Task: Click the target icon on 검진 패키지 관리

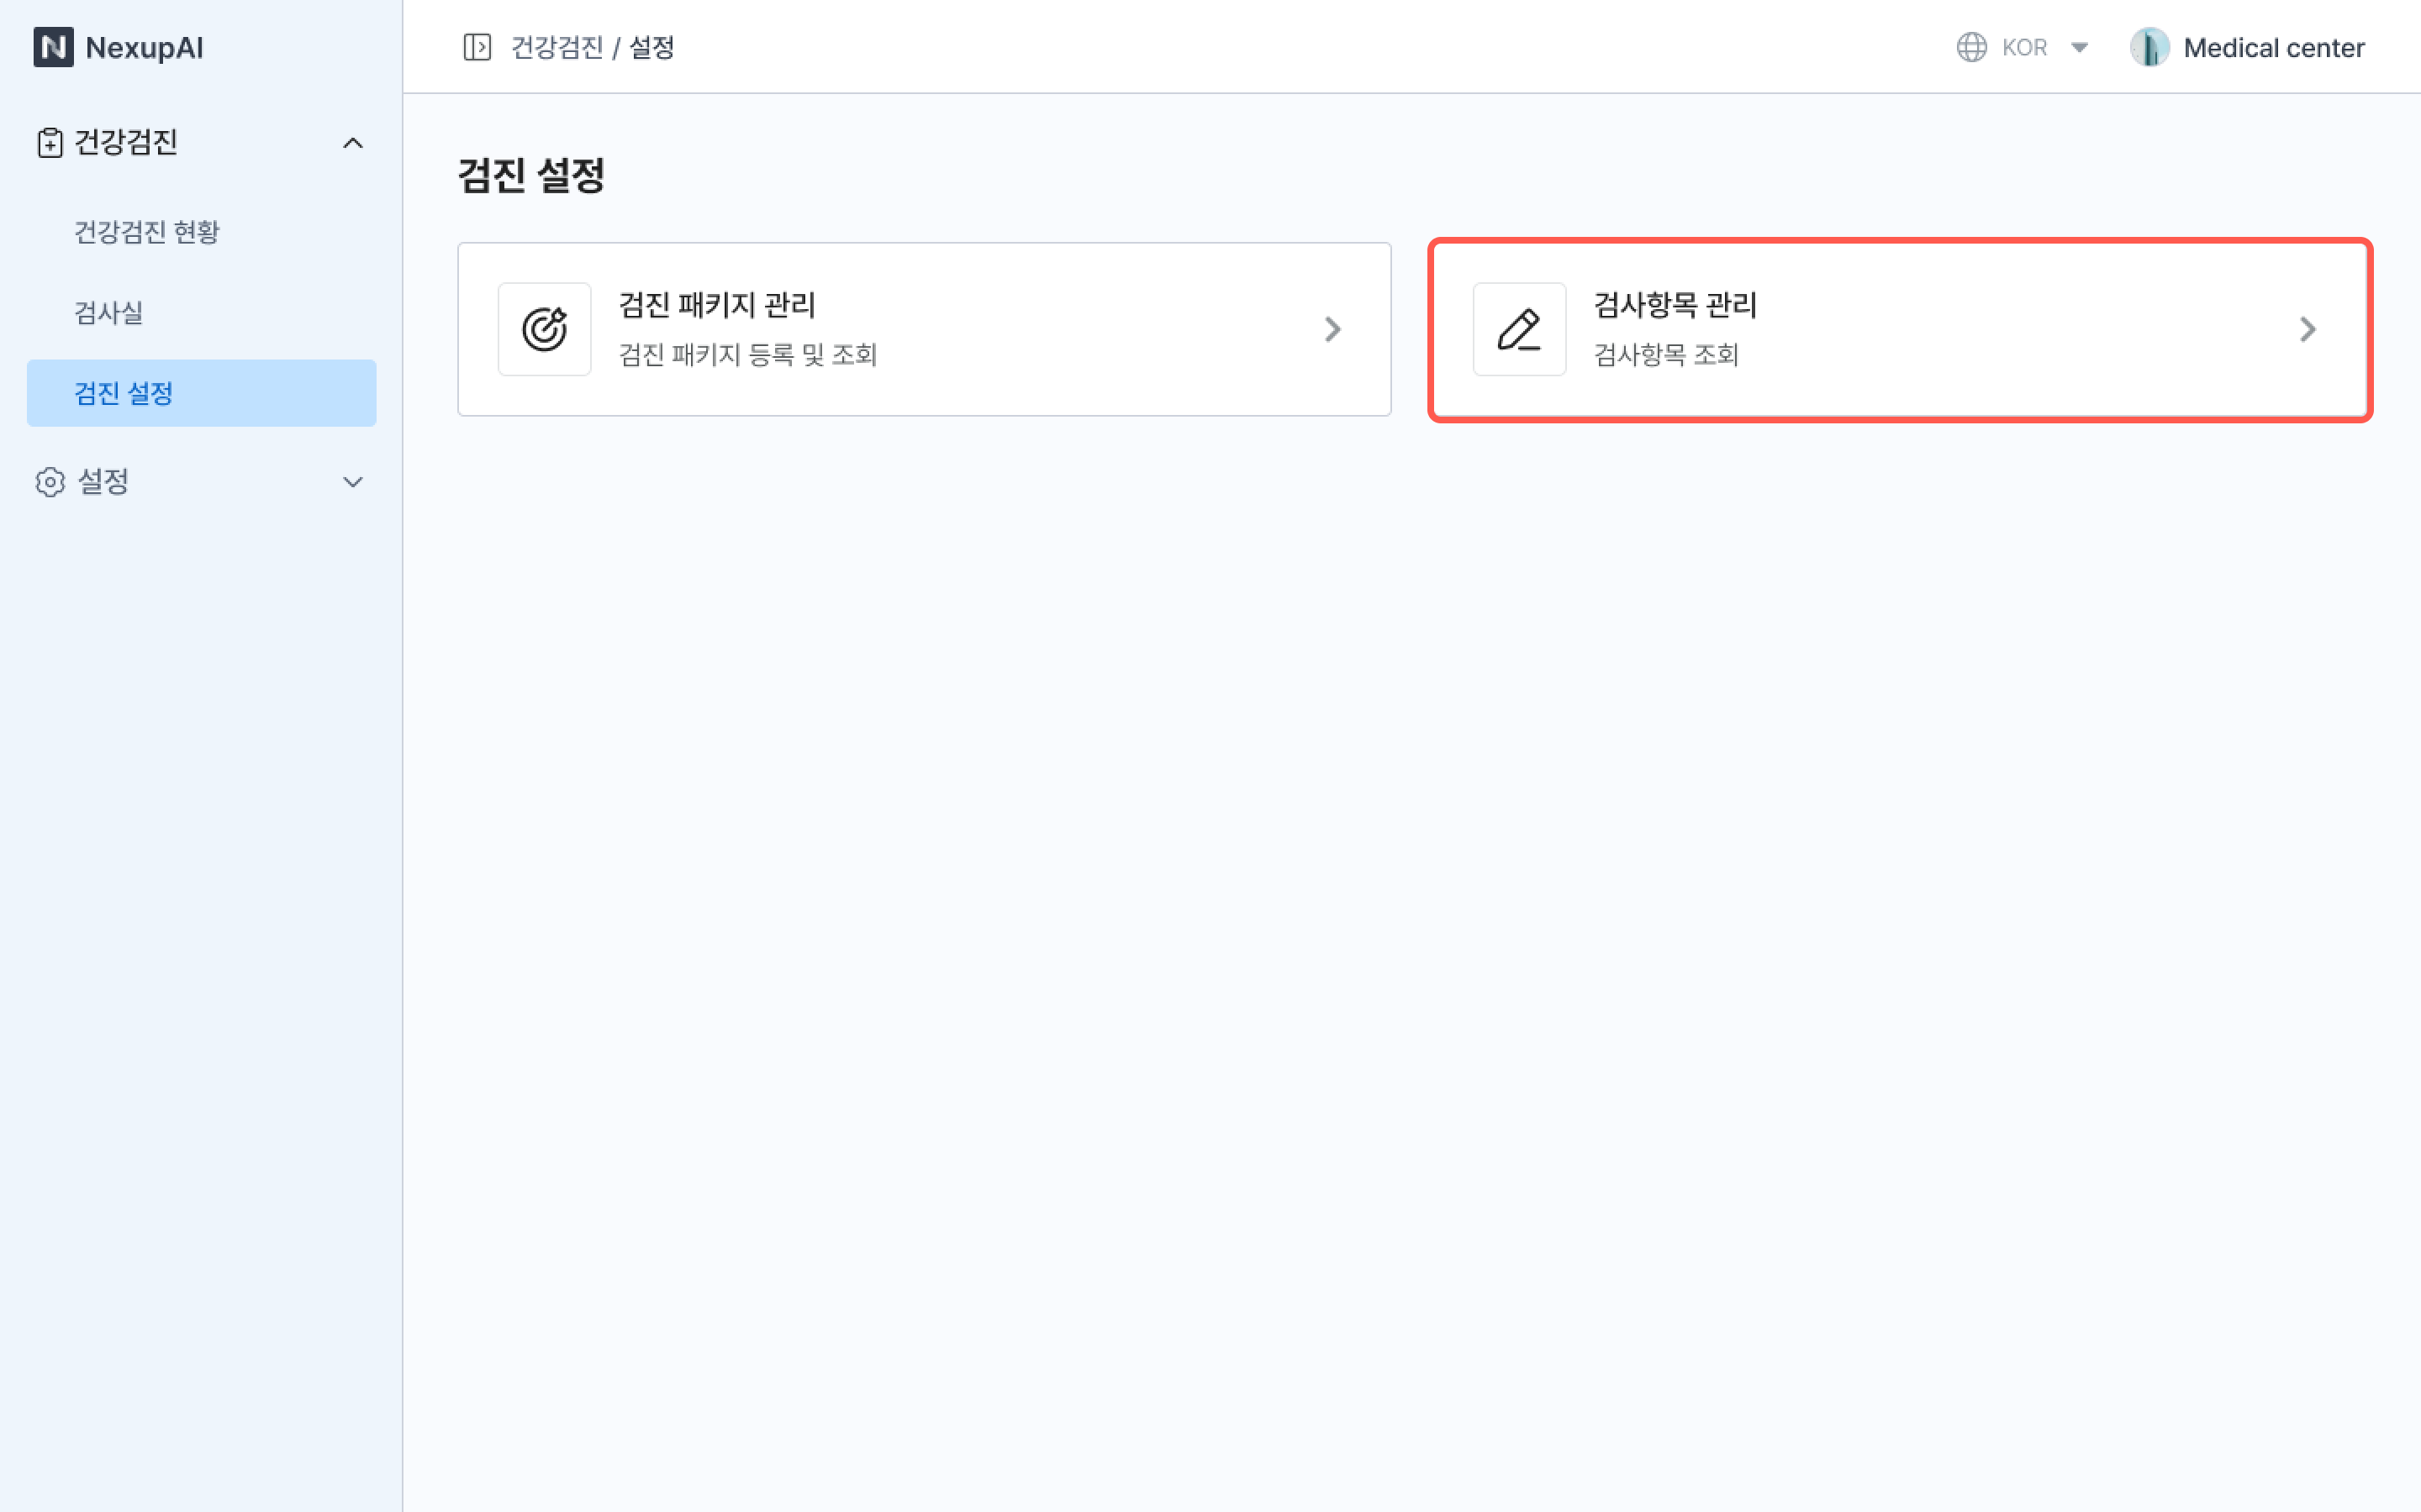Action: coord(544,329)
